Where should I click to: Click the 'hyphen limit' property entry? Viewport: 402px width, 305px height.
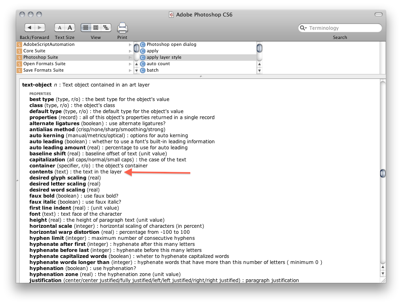112,238
